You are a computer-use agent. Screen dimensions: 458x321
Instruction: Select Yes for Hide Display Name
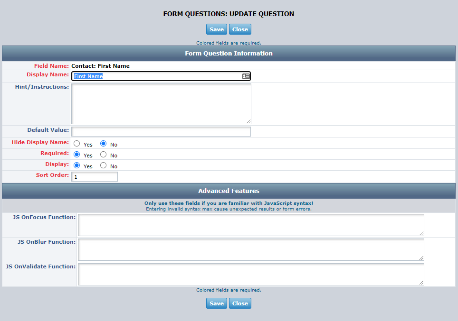click(x=77, y=144)
